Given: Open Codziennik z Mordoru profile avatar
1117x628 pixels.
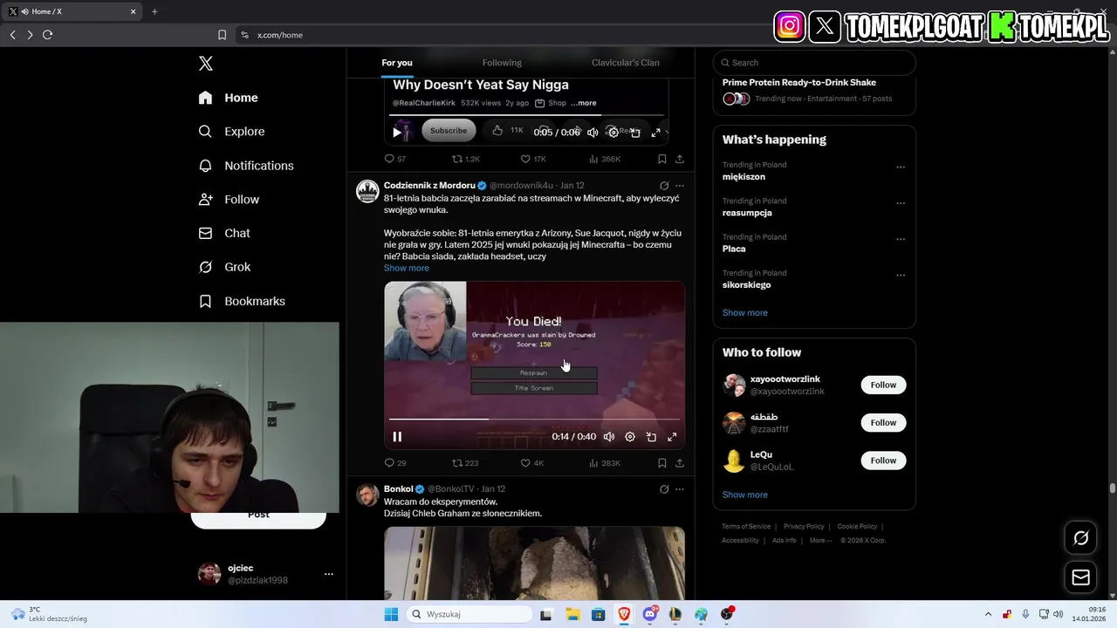Looking at the screenshot, I should coord(367,191).
